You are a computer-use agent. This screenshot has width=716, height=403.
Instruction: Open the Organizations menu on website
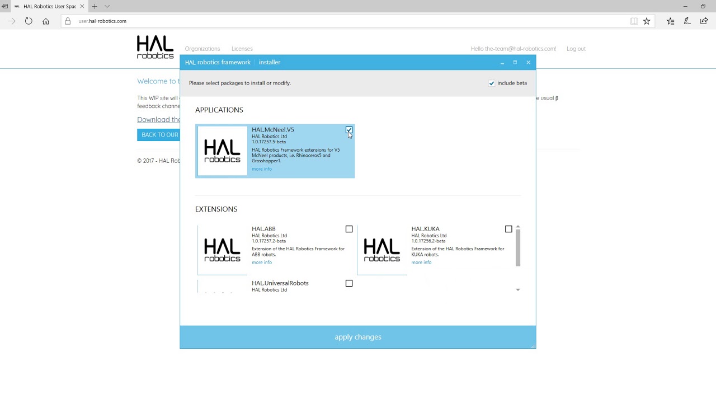[x=202, y=49]
